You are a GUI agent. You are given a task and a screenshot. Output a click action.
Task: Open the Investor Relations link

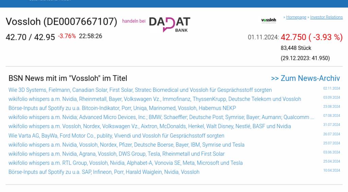[326, 17]
